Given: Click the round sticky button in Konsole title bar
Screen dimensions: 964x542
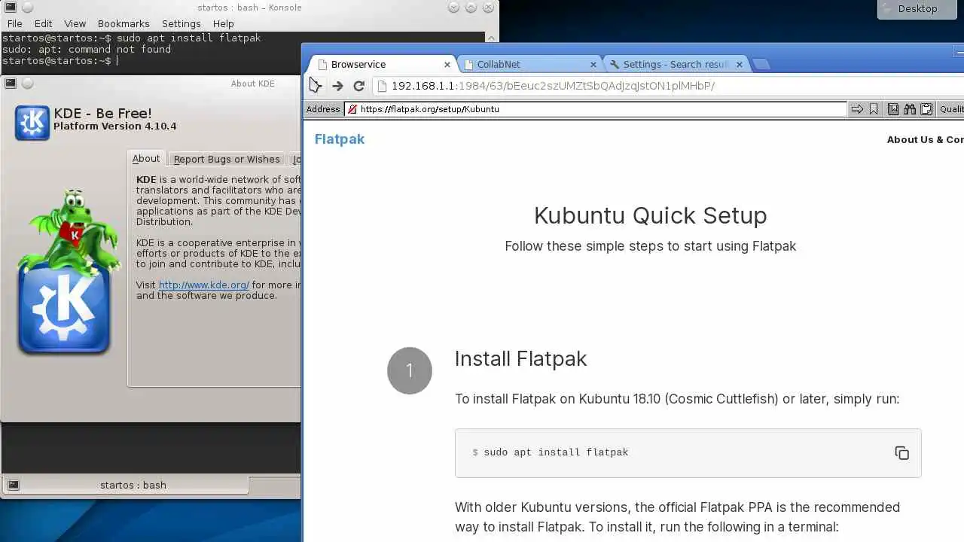Looking at the screenshot, I should (29, 8).
